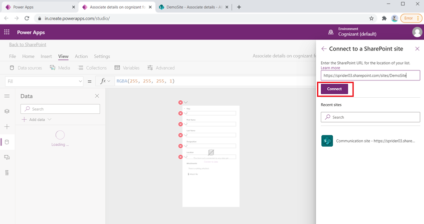The height and width of the screenshot is (224, 424).
Task: Expand chevron beside Designation field error
Action: 186,146
